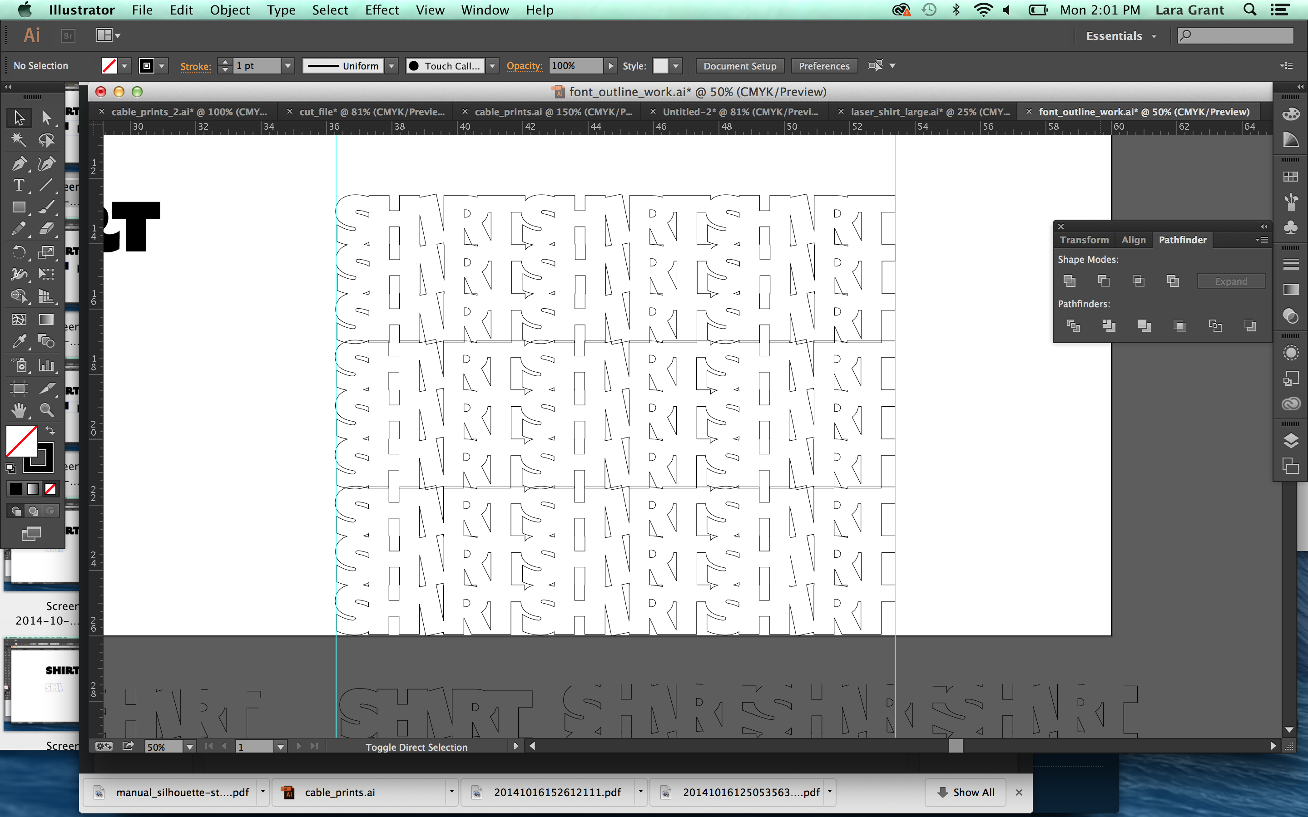
Task: Click the Expand button in Pathfinder
Action: tap(1231, 281)
